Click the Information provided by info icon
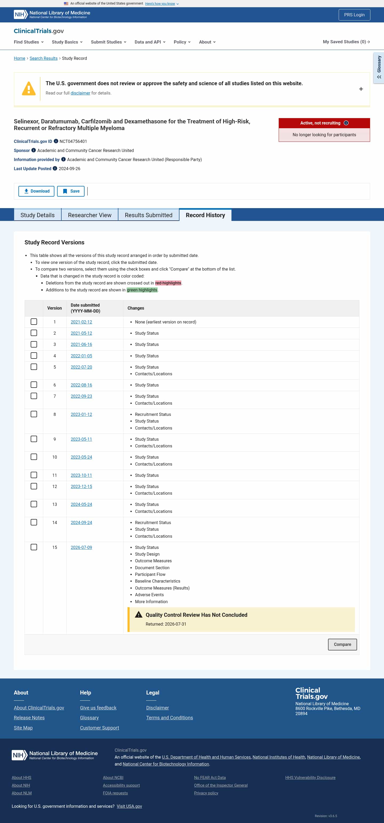This screenshot has width=384, height=823. (x=63, y=159)
